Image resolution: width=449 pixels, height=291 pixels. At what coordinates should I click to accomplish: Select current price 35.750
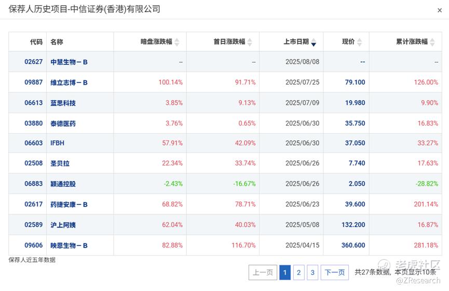coord(355,123)
